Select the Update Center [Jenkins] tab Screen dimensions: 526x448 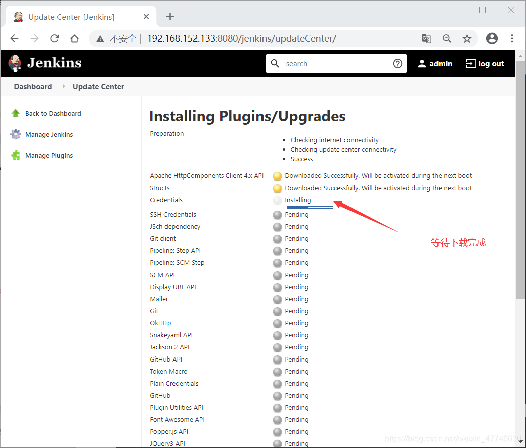(x=81, y=17)
